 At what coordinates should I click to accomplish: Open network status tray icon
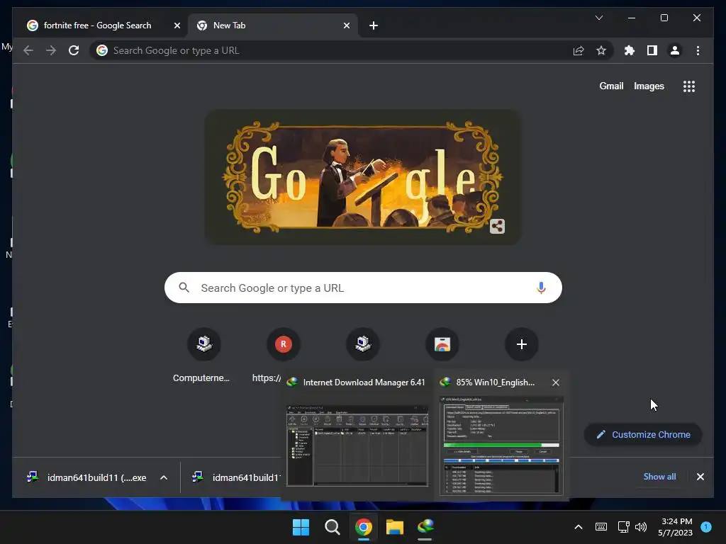(623, 527)
